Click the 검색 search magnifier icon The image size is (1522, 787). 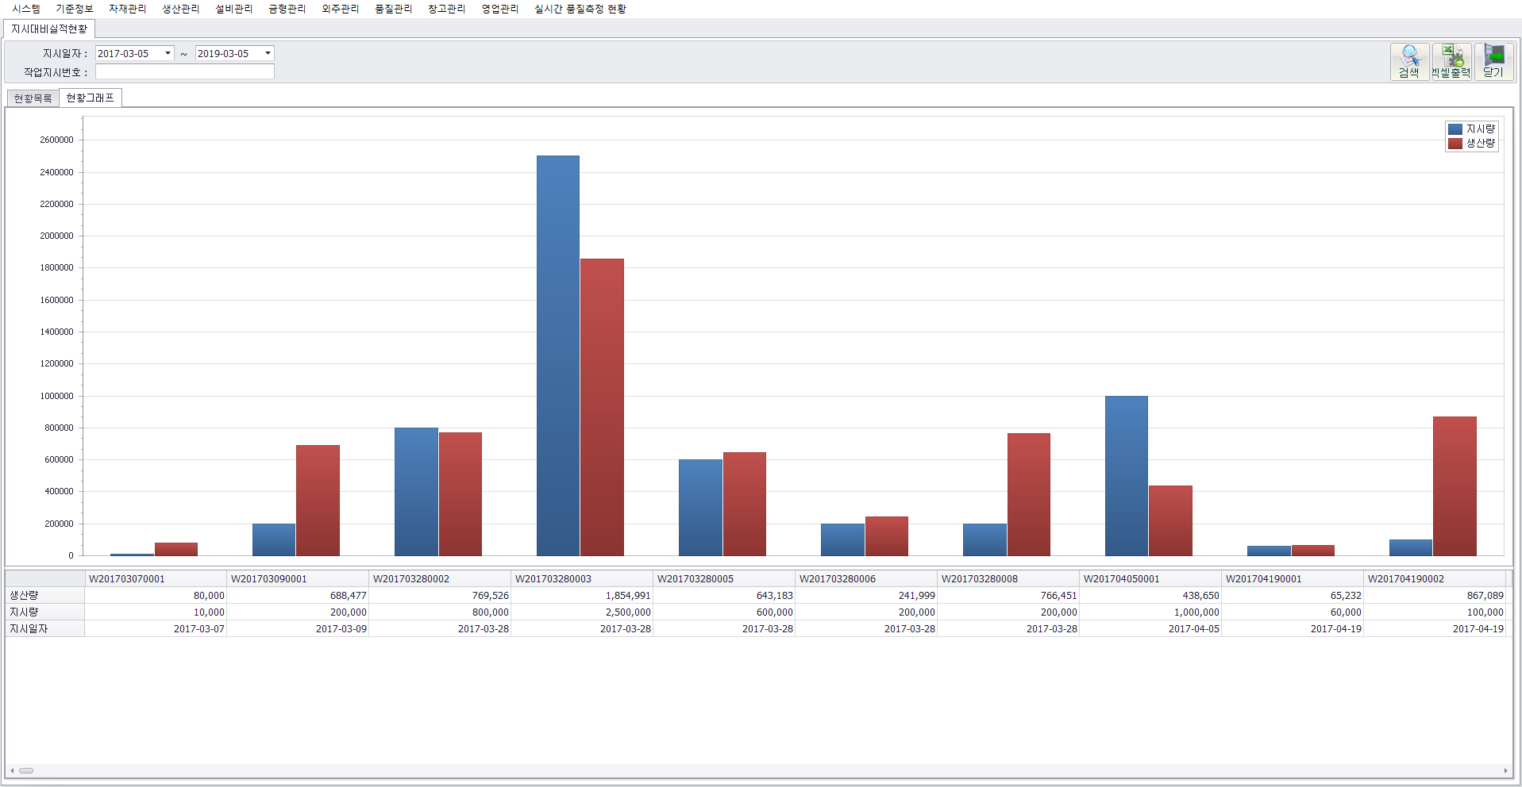1409,56
